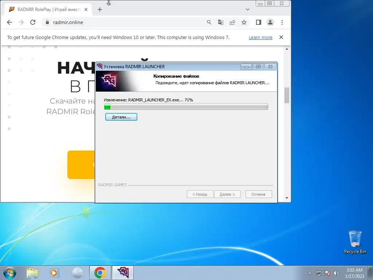Close the RADMIR LAUNCHER installer window
Viewport: 373px width, 280px height.
tap(271, 67)
